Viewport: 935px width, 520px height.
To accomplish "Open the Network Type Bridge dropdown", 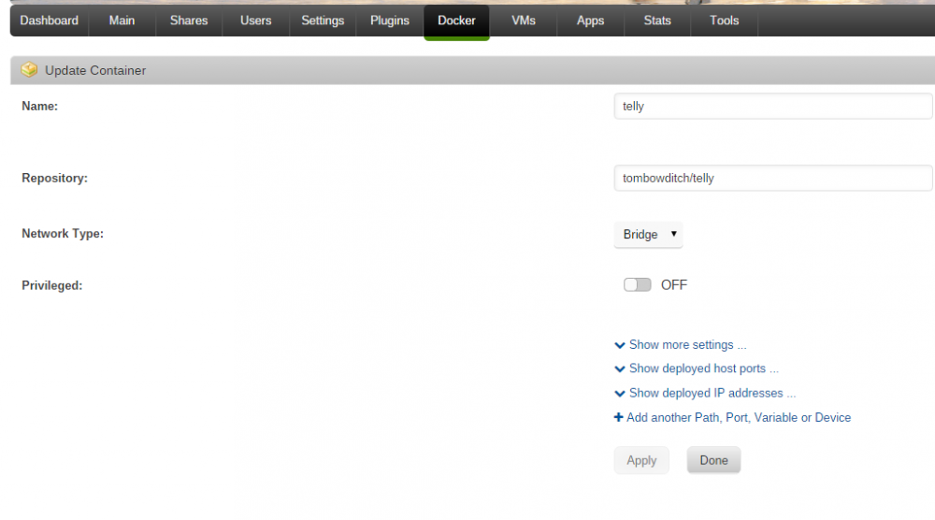I will click(x=648, y=235).
